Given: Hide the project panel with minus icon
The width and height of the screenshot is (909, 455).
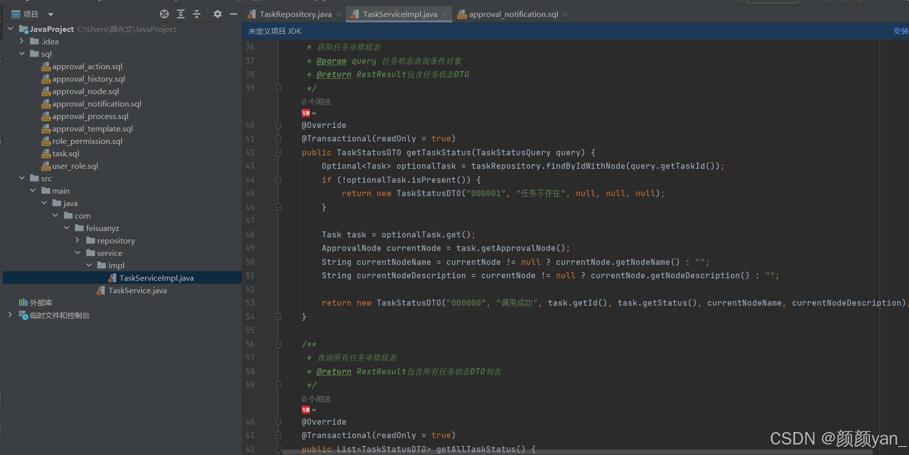Looking at the screenshot, I should click(233, 14).
